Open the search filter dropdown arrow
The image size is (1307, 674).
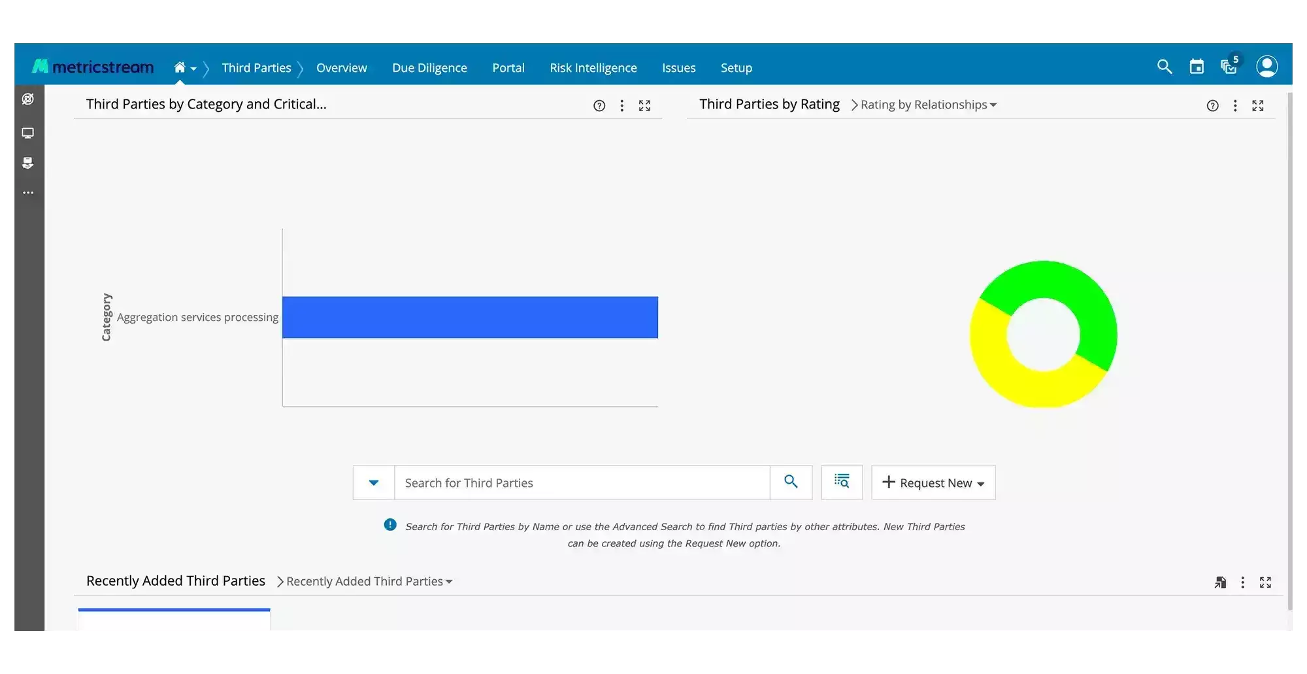[x=374, y=483]
